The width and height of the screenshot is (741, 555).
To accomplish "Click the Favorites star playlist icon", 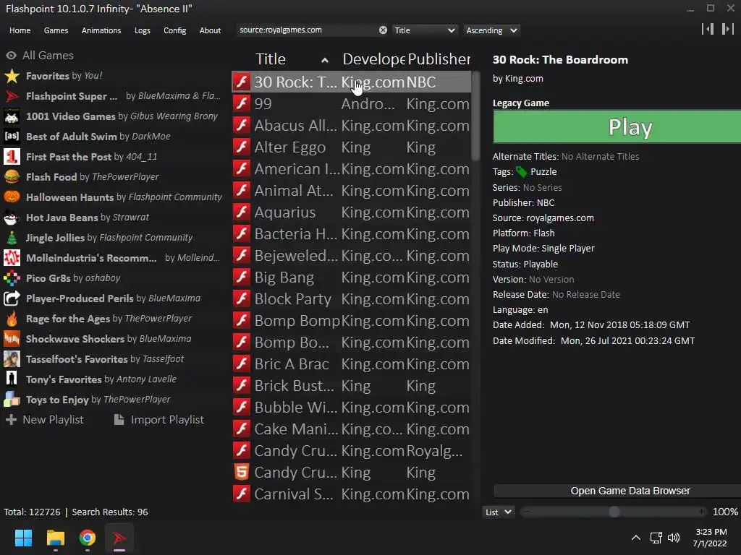I will click(12, 76).
